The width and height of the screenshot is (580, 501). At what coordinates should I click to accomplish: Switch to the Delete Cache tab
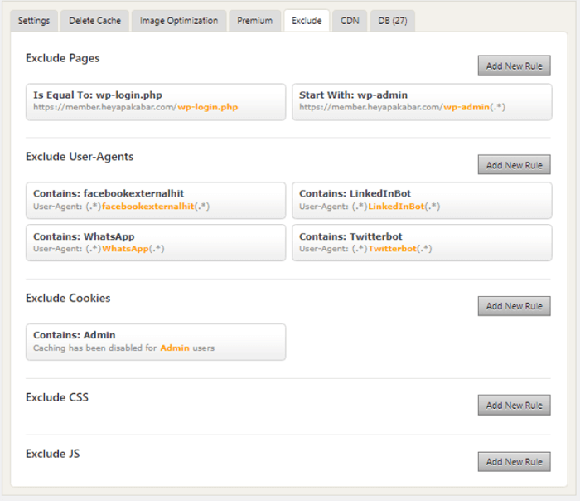pos(94,21)
